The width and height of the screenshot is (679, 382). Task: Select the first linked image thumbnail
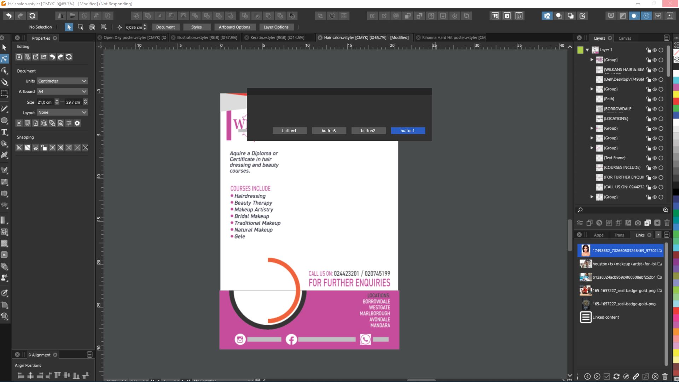pyautogui.click(x=586, y=250)
